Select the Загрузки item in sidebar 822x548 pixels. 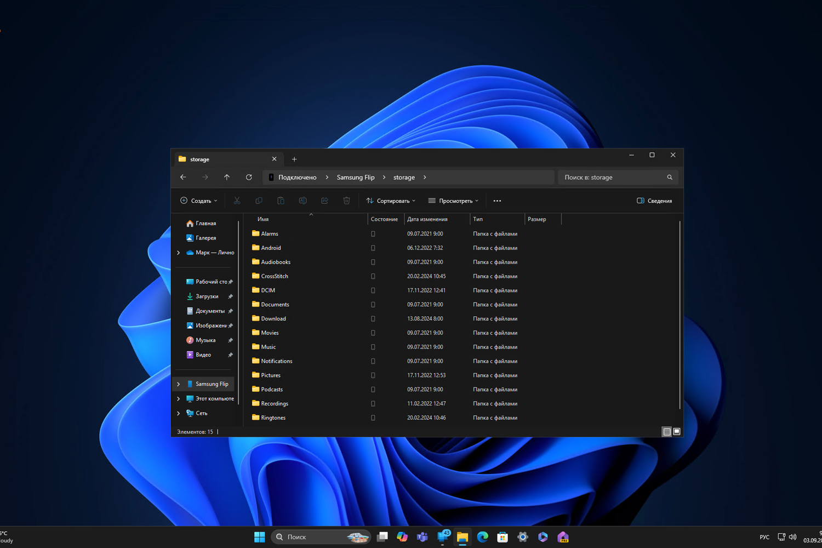[207, 296]
